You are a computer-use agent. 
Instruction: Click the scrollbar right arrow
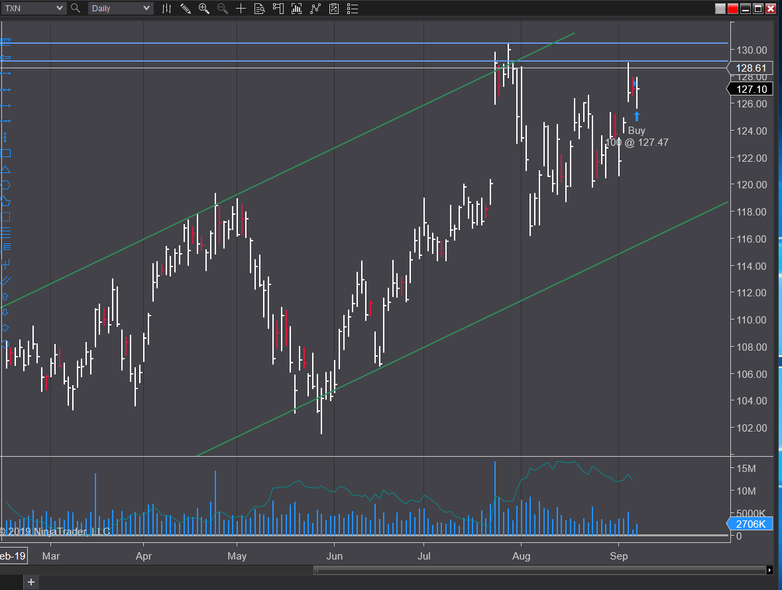[x=769, y=570]
